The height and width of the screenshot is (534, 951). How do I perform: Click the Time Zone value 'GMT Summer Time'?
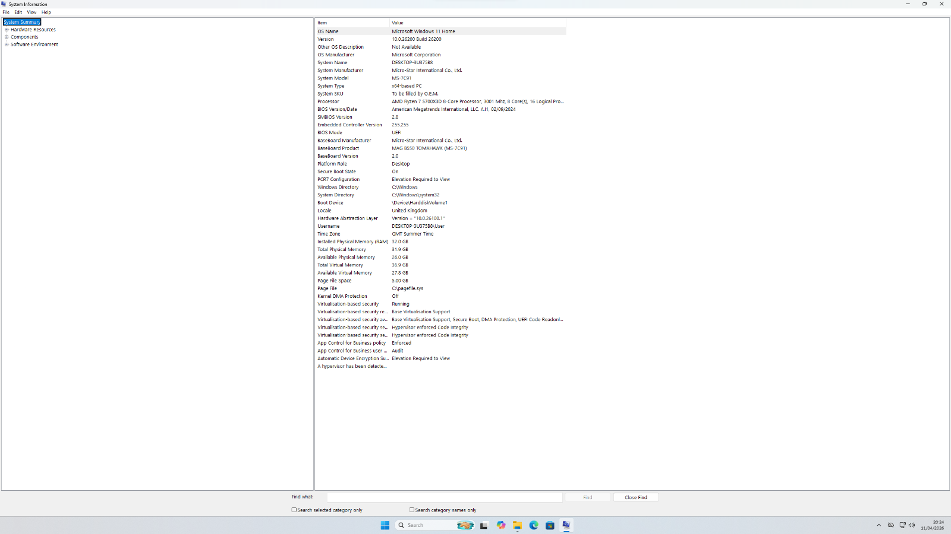pyautogui.click(x=412, y=234)
